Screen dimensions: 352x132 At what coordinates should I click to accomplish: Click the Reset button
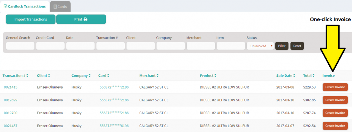coord(297,46)
